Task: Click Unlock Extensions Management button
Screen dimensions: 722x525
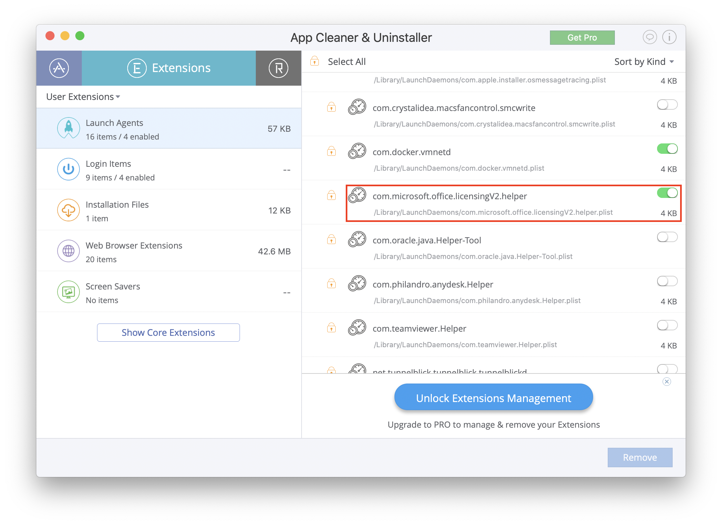Action: click(493, 398)
